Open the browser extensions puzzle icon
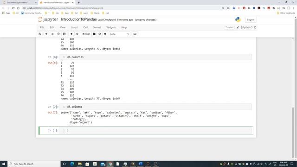This screenshot has height=167, width=297. pyautogui.click(x=274, y=8)
